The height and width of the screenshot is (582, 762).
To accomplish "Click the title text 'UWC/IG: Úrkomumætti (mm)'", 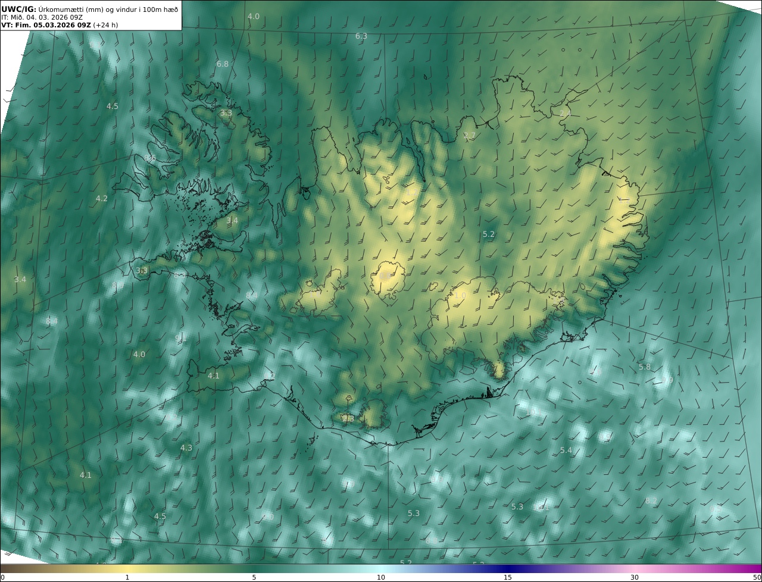I will click(53, 9).
